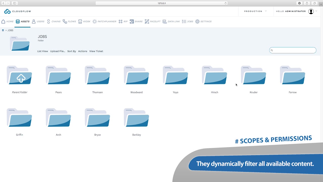
Task: Click the Users tab label
Action: pyautogui.click(x=40, y=21)
